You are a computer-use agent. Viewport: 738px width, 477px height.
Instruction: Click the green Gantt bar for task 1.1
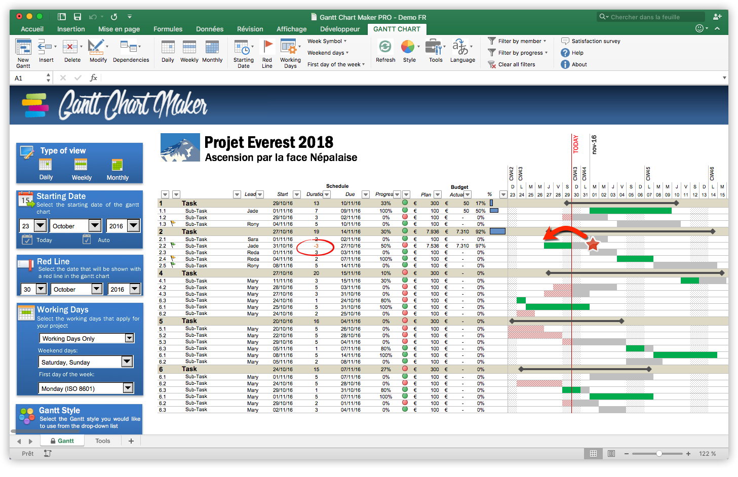pyautogui.click(x=631, y=211)
